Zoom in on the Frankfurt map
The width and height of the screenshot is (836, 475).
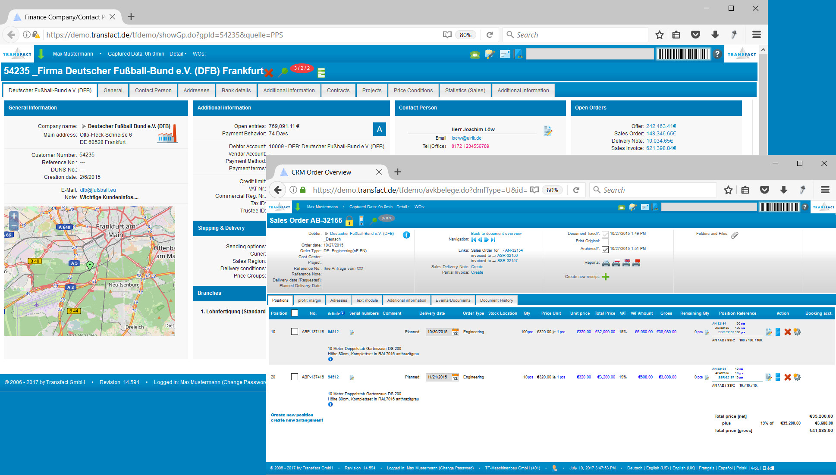(x=14, y=216)
